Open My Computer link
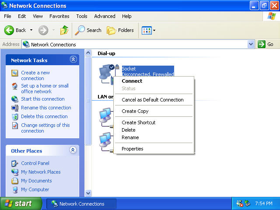Image resolution: width=280 pixels, height=210 pixels. pyautogui.click(x=35, y=189)
